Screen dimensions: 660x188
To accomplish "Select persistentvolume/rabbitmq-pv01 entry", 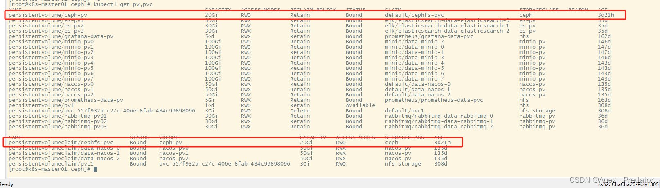I will tap(58, 116).
